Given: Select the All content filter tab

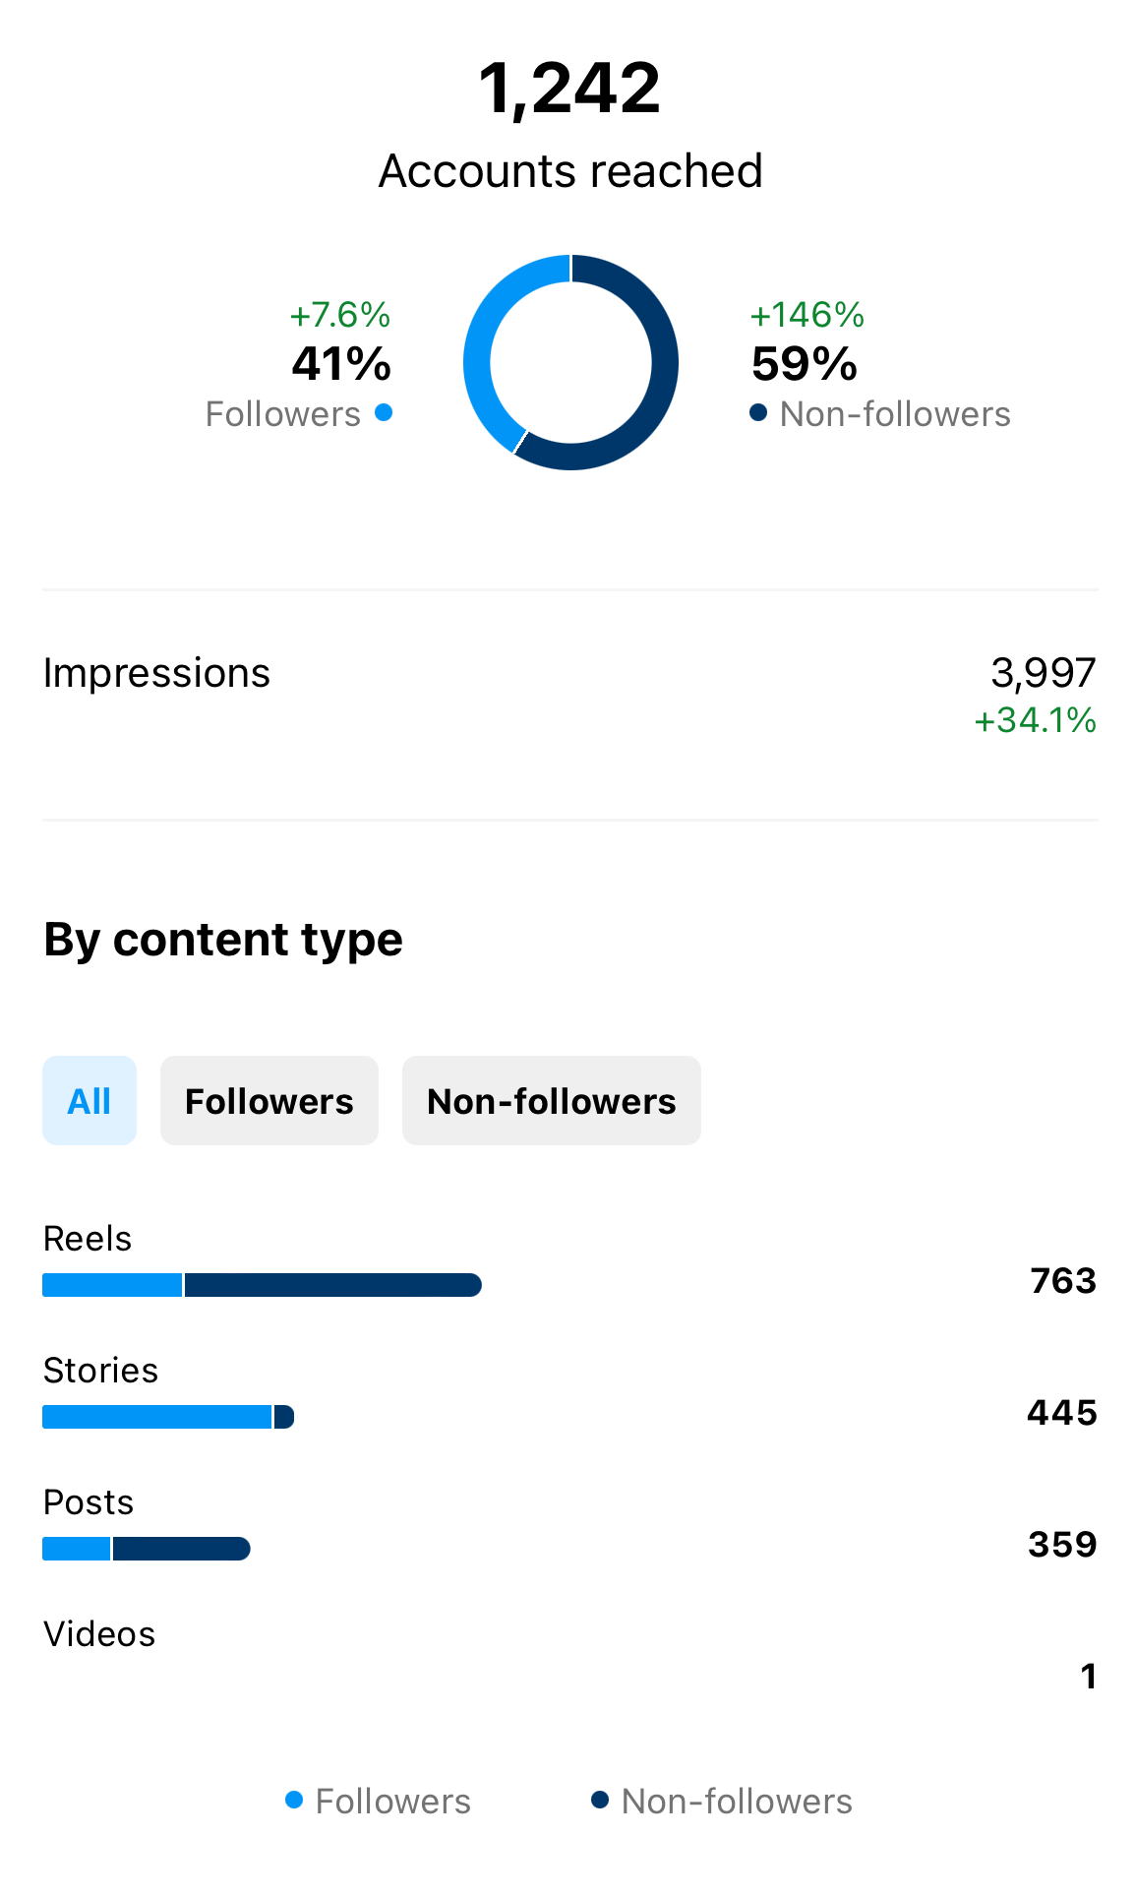Looking at the screenshot, I should (90, 1101).
